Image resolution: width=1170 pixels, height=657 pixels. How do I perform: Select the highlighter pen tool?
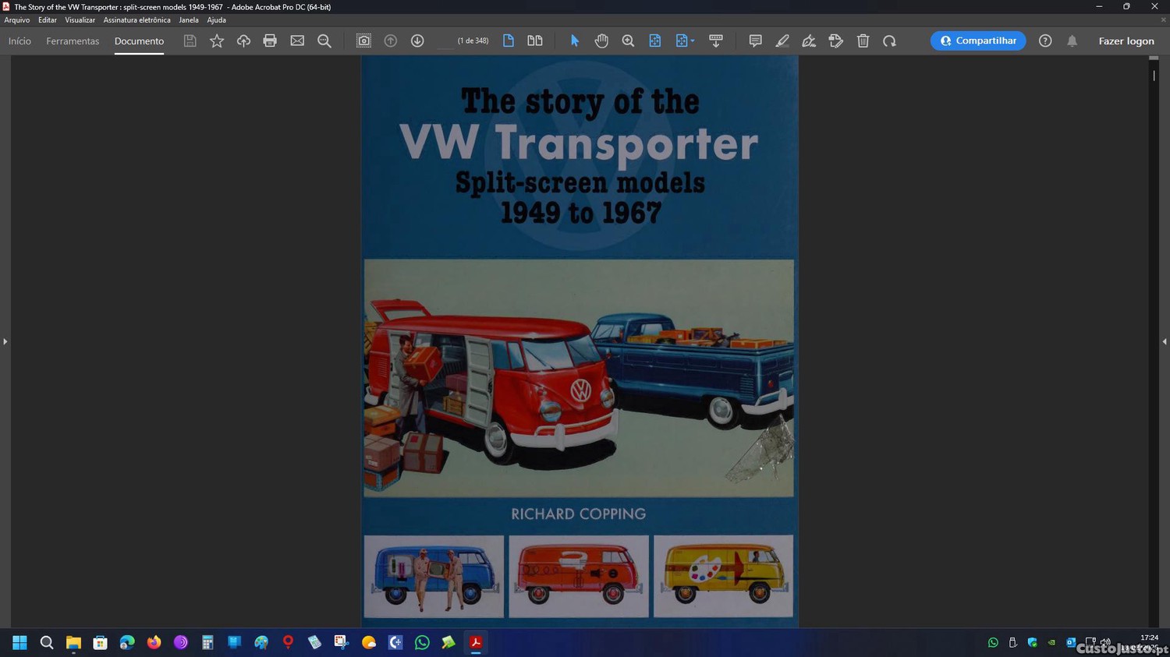click(782, 41)
